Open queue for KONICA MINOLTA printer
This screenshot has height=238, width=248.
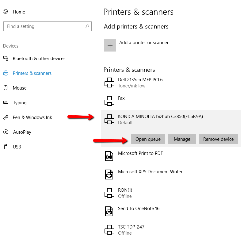[x=148, y=139]
